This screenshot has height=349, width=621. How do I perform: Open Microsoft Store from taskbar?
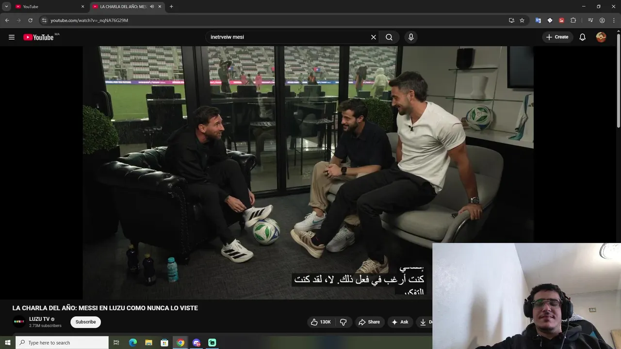(x=164, y=343)
